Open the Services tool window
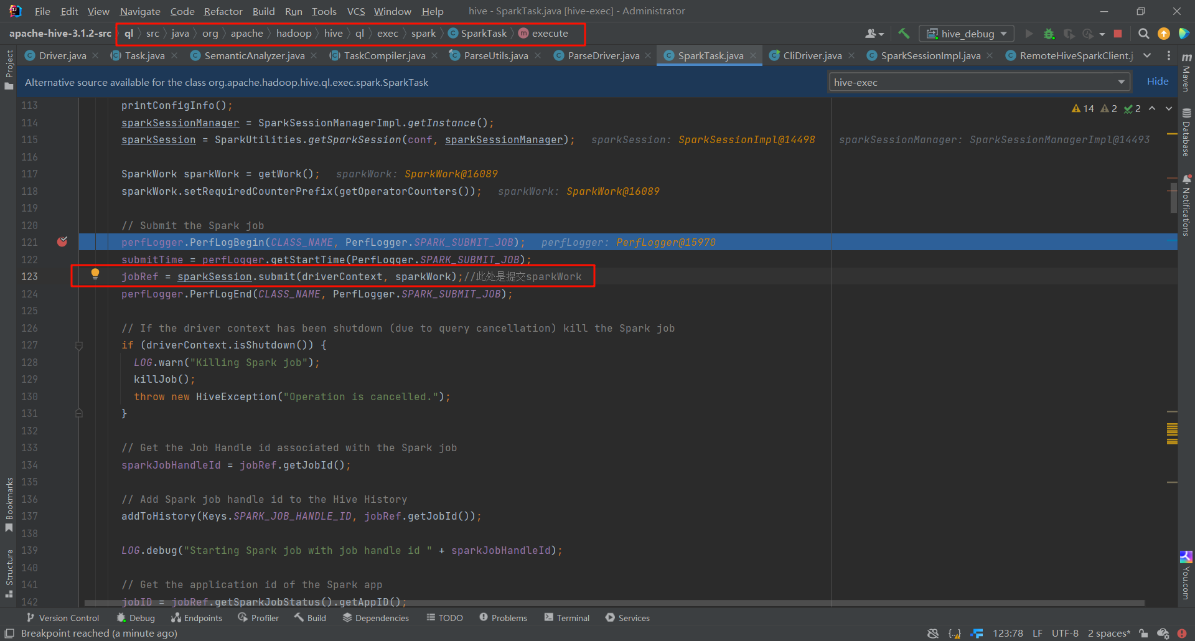The height and width of the screenshot is (641, 1195). tap(627, 618)
